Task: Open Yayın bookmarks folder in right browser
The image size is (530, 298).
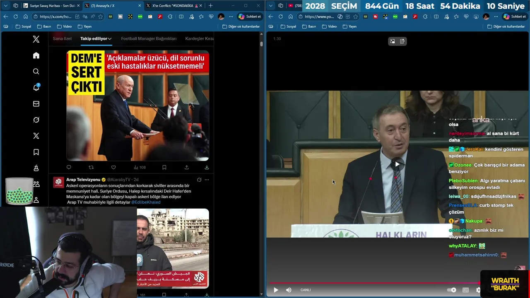Action: coord(349,26)
